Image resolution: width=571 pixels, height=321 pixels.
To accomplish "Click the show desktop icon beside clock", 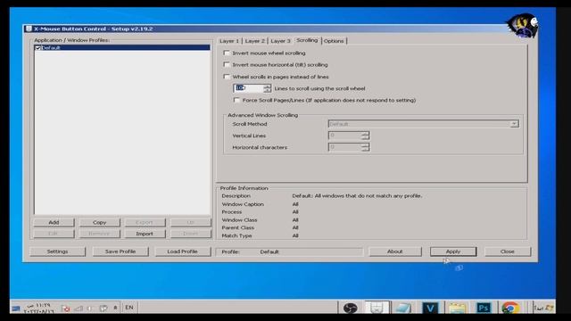I will [x=16, y=309].
